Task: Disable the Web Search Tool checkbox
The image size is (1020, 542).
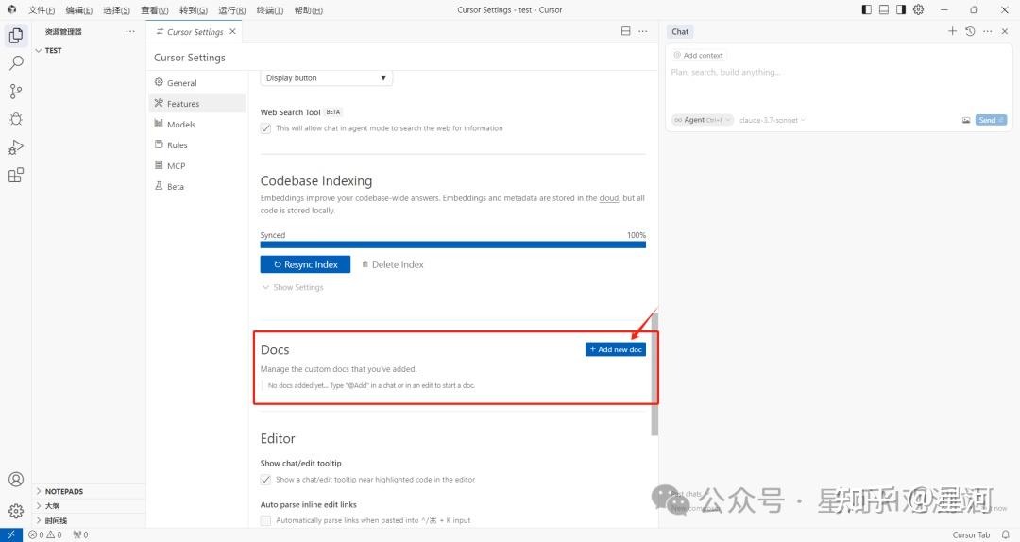Action: pos(265,128)
